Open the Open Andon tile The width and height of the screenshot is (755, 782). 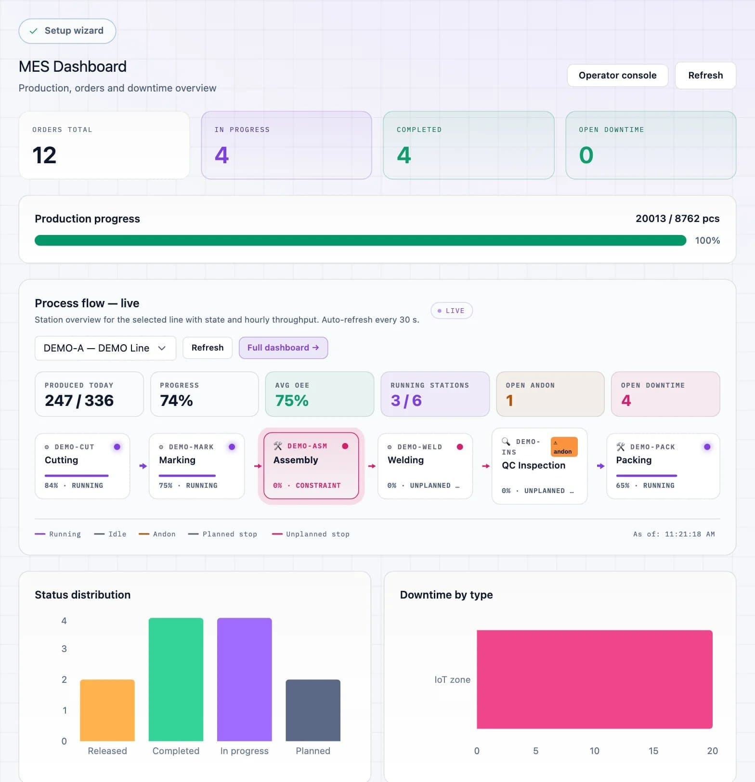[550, 394]
